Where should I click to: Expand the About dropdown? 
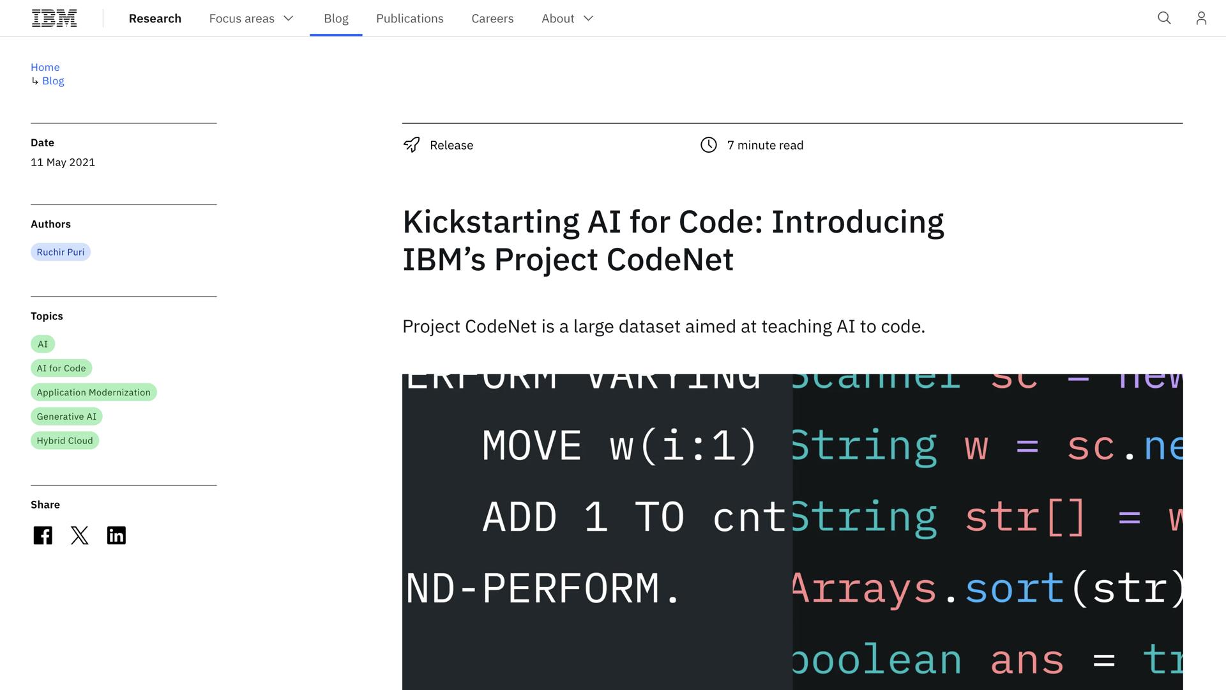click(x=566, y=19)
